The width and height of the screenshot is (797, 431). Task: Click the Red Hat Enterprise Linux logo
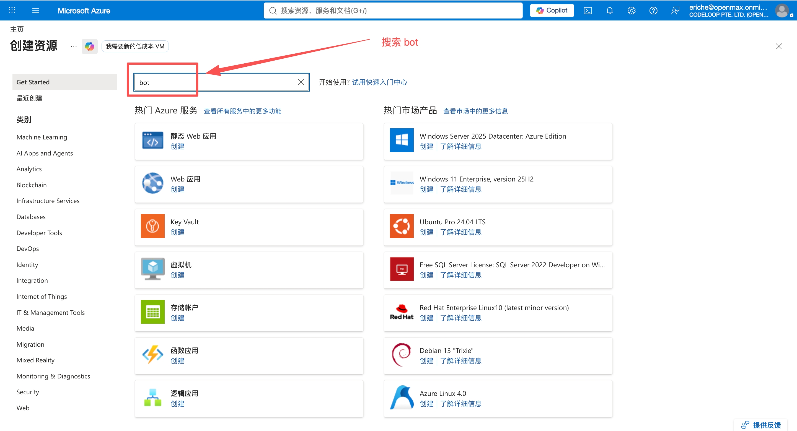[x=402, y=312]
